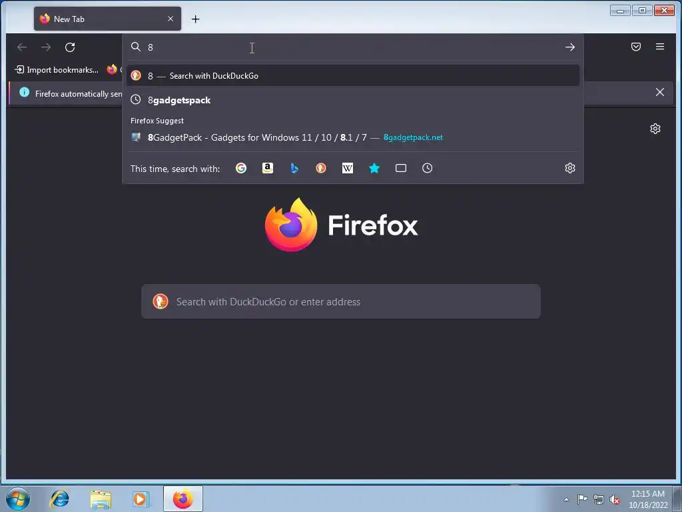682x512 pixels.
Task: Open the 8GadgetPack Firefox Suggest result
Action: (x=353, y=137)
